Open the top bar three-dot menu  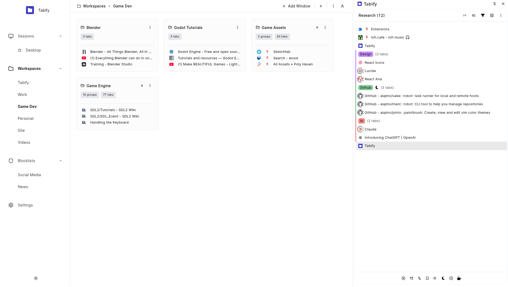[333, 6]
